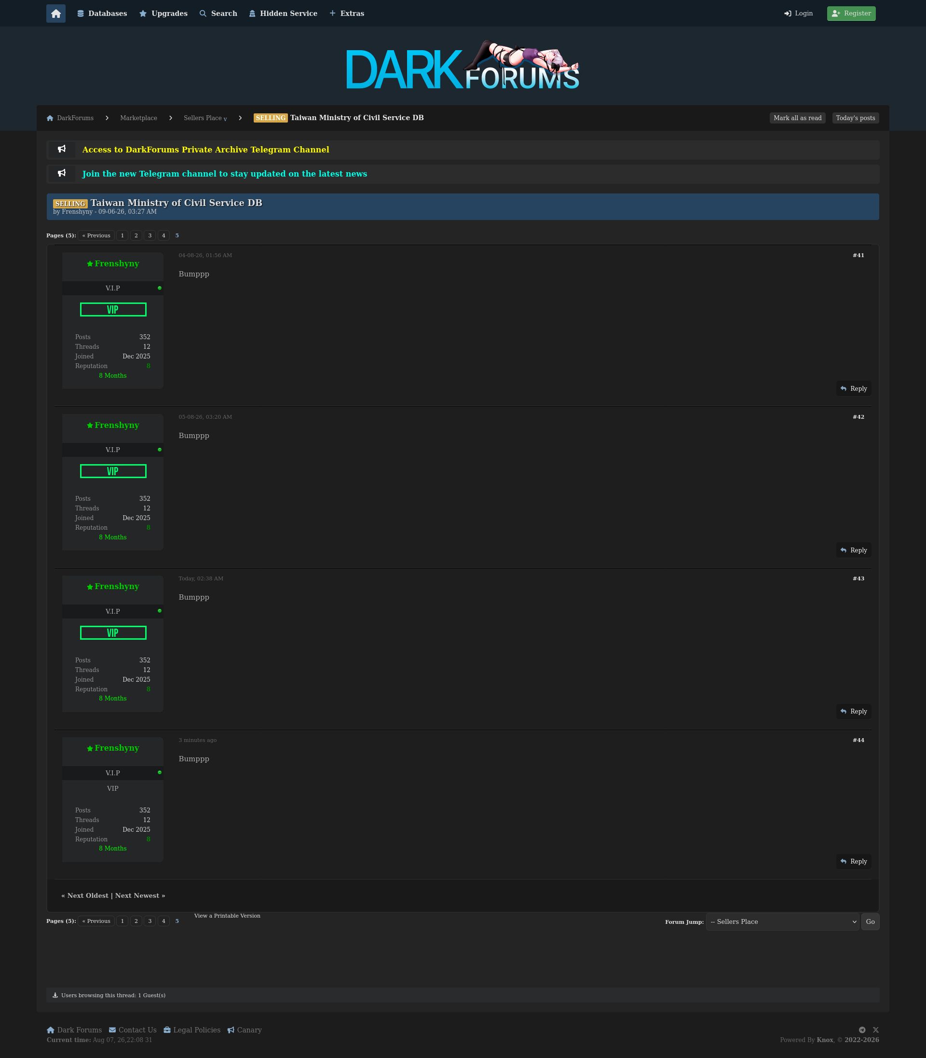Click the online status dot in post #44
The image size is (926, 1058).
click(160, 773)
